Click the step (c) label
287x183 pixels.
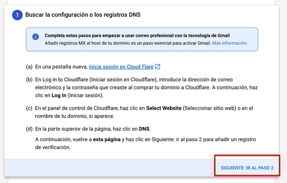tap(30, 107)
